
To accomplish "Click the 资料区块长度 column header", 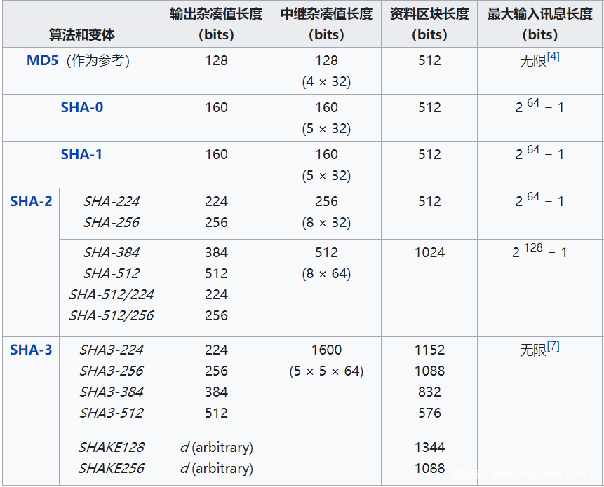I will coord(429,24).
